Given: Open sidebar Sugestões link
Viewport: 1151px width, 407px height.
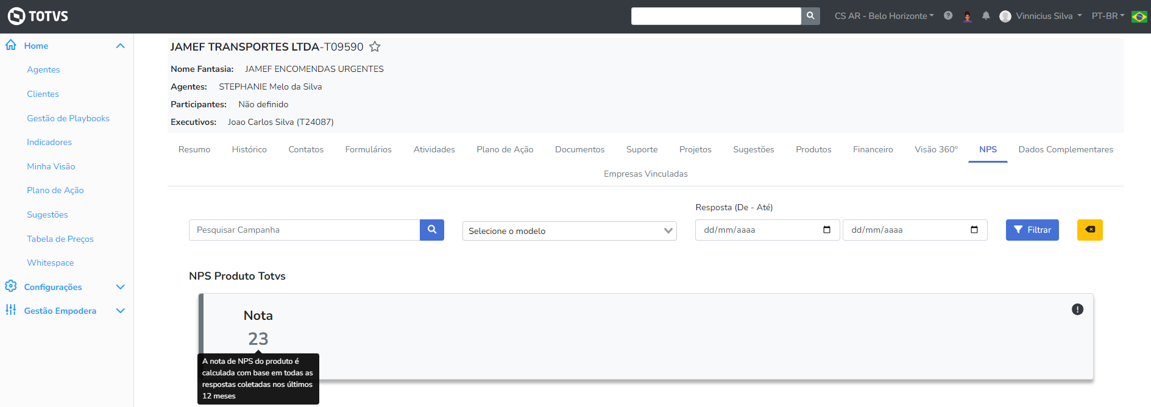Looking at the screenshot, I should click(48, 214).
